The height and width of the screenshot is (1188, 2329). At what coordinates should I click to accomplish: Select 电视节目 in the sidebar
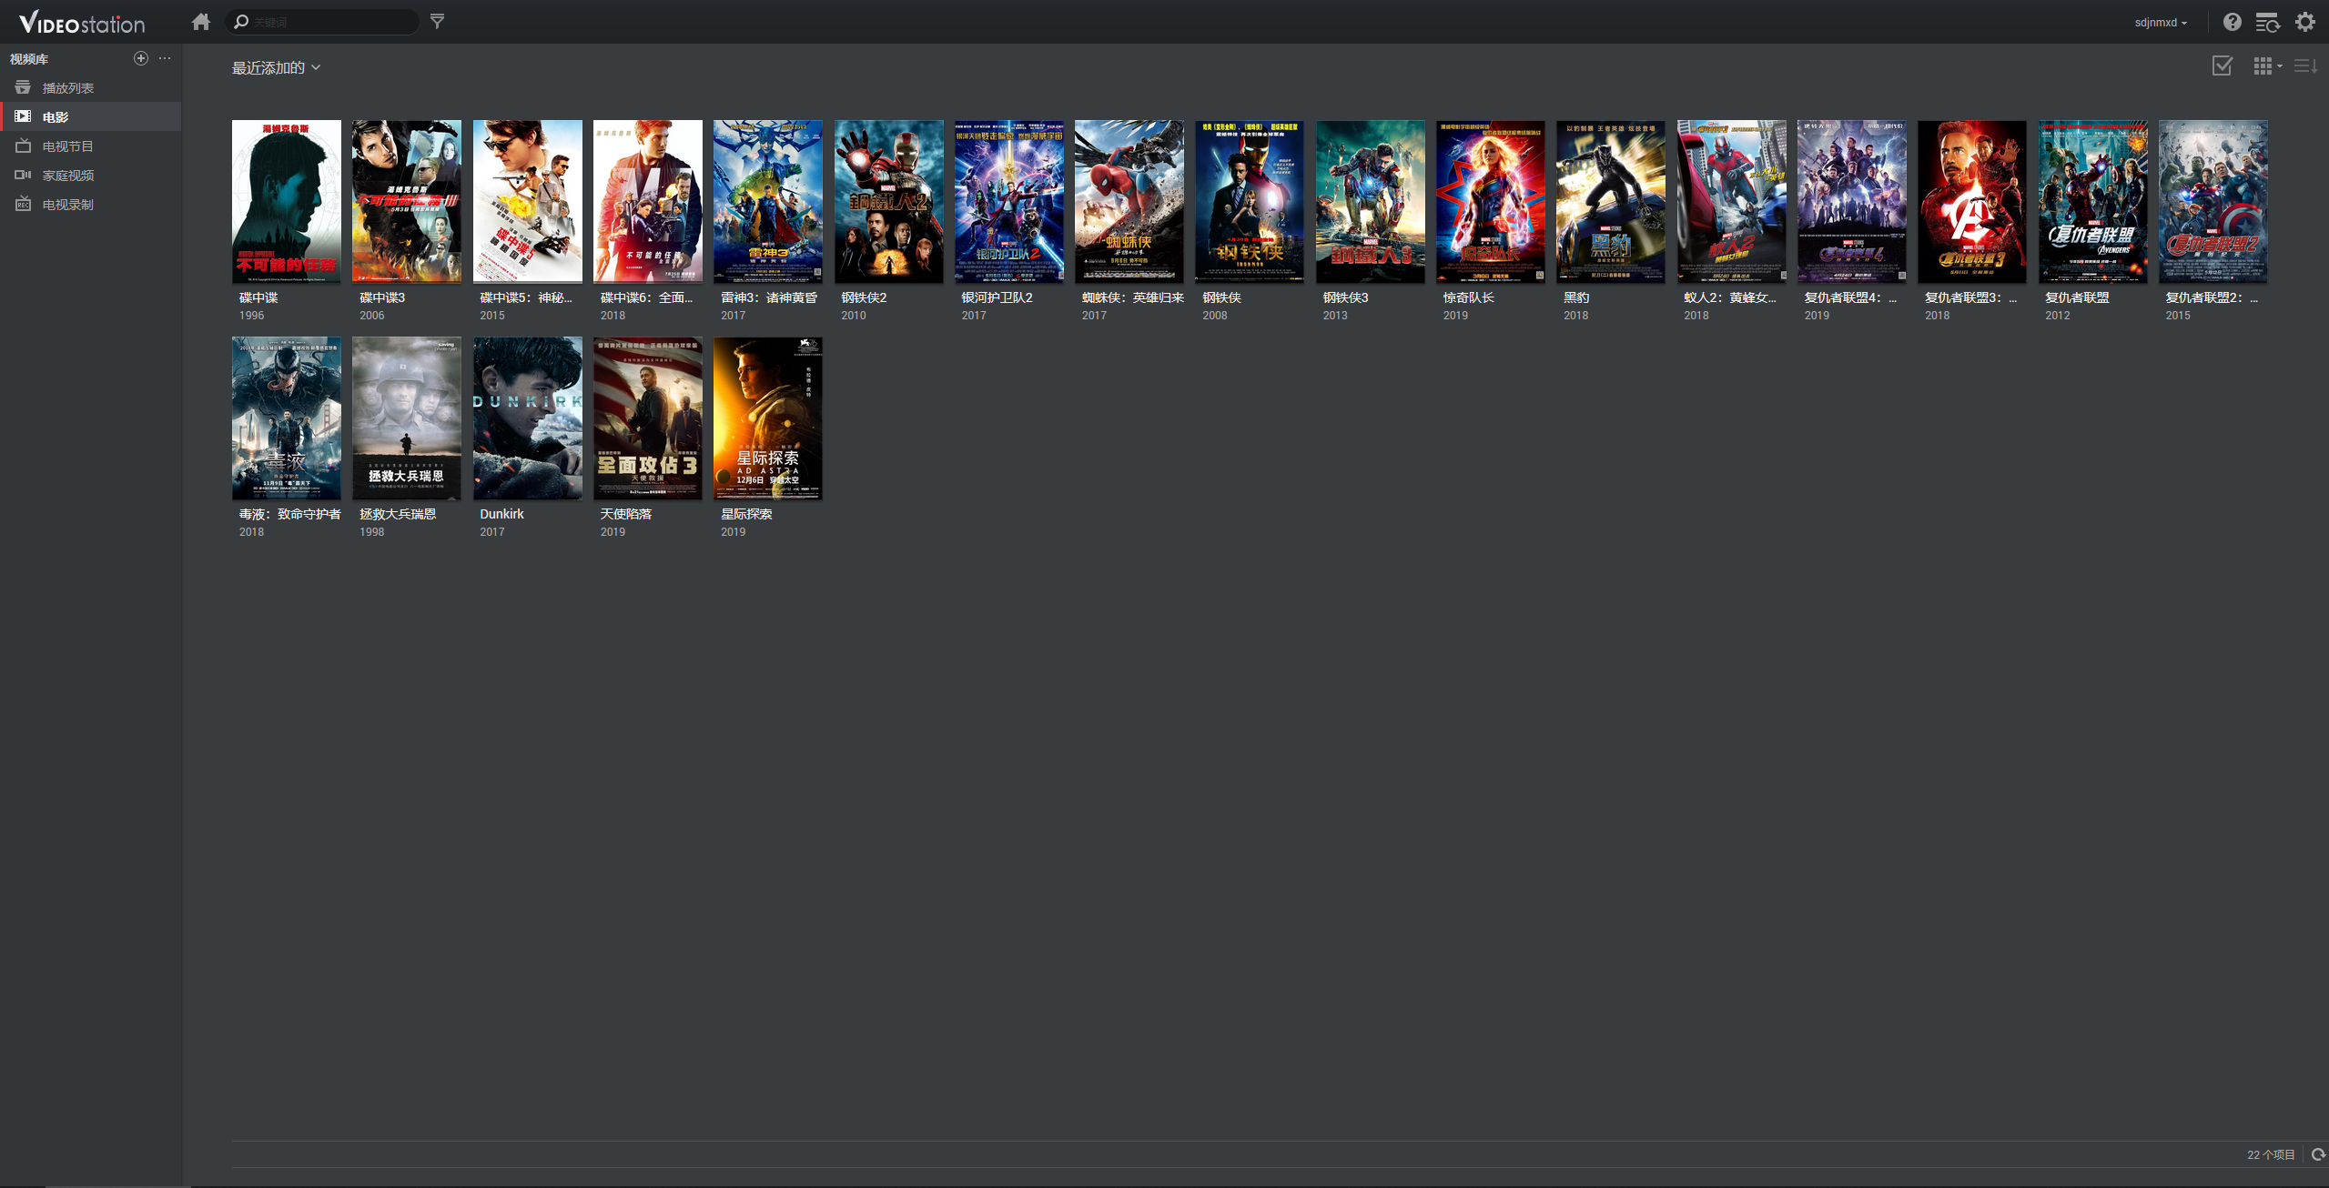coord(91,146)
